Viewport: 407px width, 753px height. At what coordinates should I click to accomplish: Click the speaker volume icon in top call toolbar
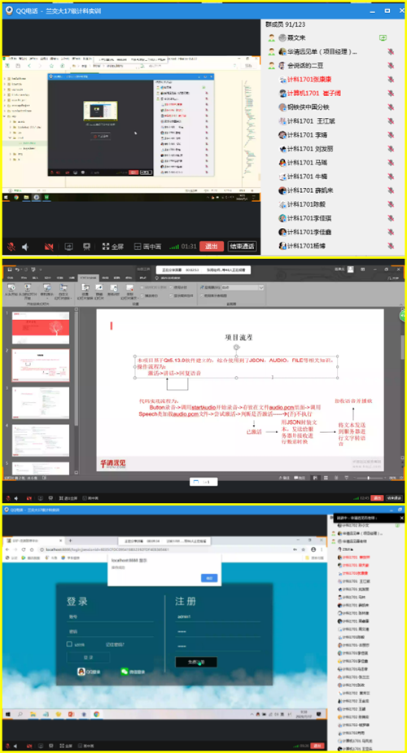pos(25,247)
